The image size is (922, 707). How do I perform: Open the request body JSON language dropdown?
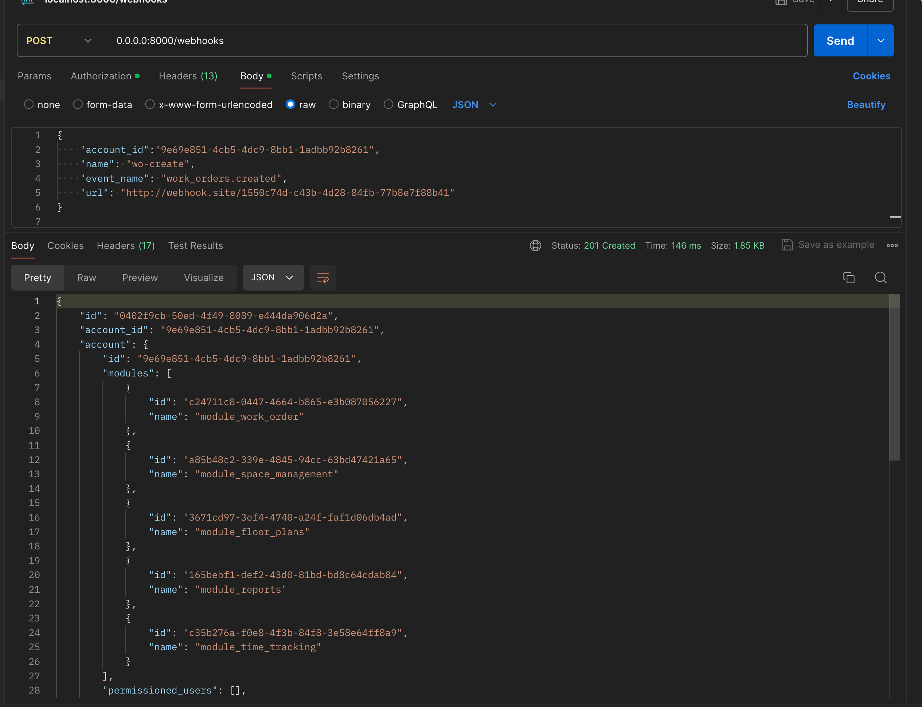[474, 105]
